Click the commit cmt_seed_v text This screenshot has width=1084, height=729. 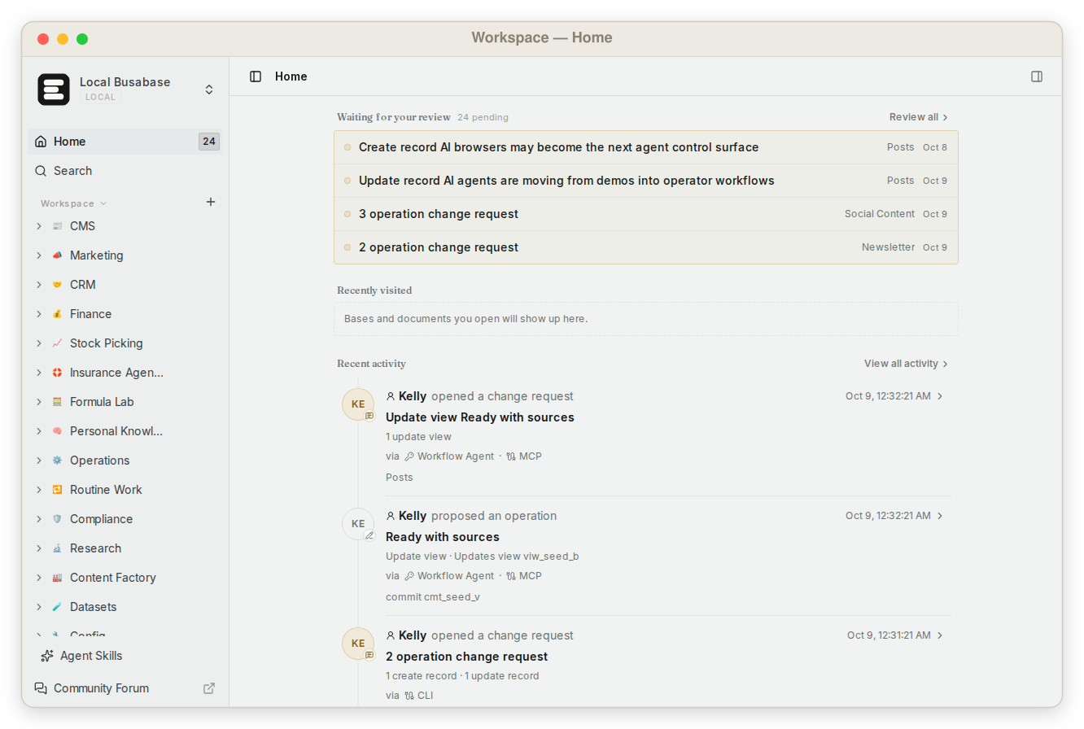click(x=433, y=597)
